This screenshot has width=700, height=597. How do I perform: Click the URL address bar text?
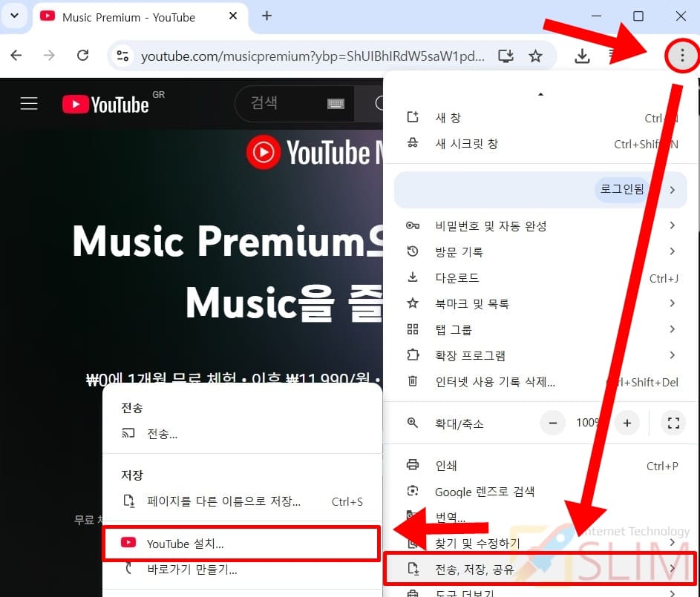coord(313,56)
